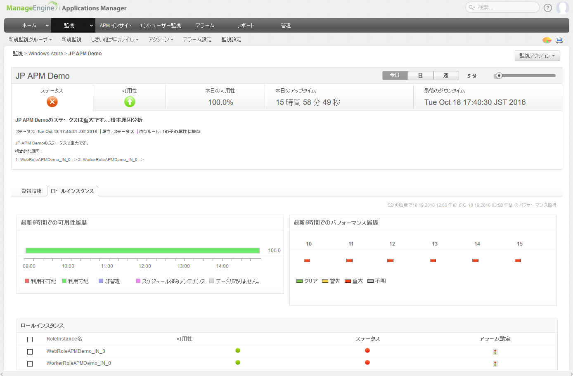Open the しきい値プロファイル dropdown
Screen dimensions: 573x376
(x=114, y=40)
